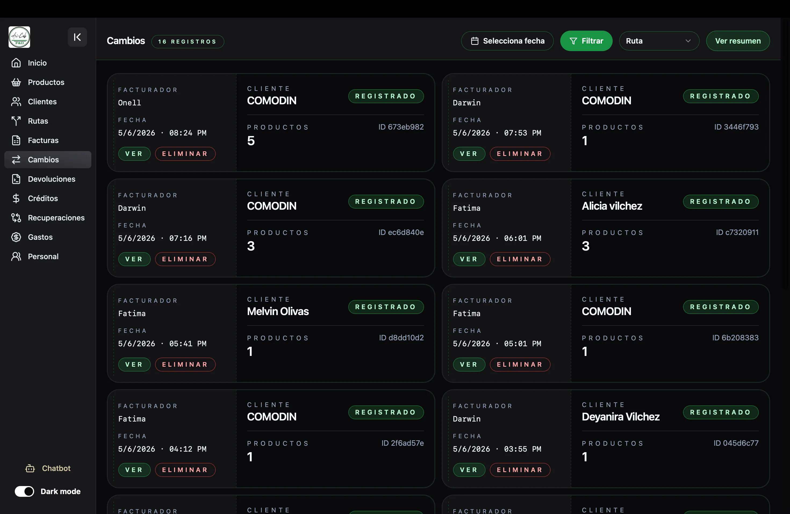Viewport: 790px width, 514px height.
Task: Click the 16 REGISTROS badge
Action: coord(188,41)
